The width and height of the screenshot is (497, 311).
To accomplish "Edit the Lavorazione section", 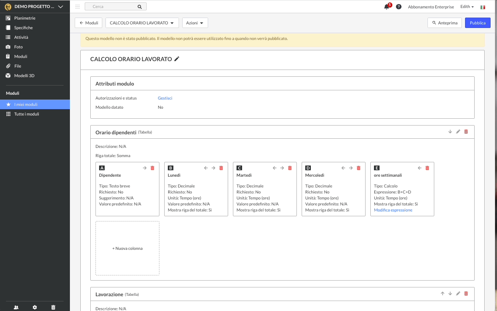I will coord(458,293).
